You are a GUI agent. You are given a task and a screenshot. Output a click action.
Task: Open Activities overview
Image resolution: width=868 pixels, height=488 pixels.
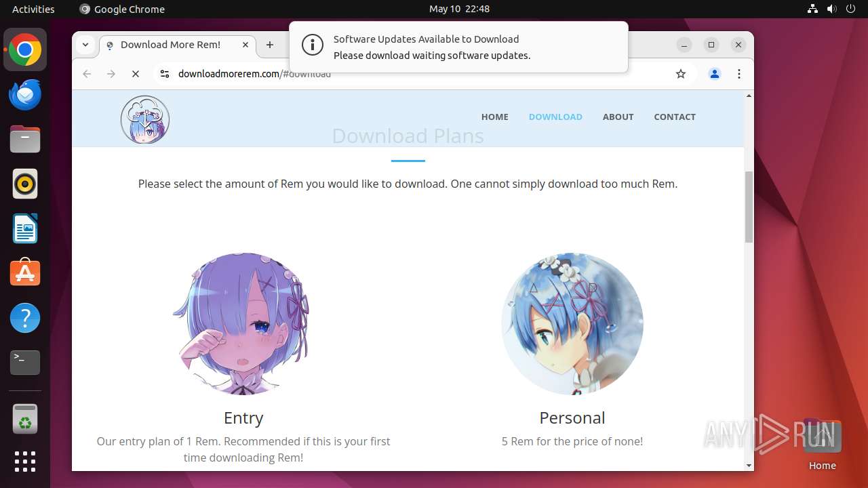pos(33,9)
